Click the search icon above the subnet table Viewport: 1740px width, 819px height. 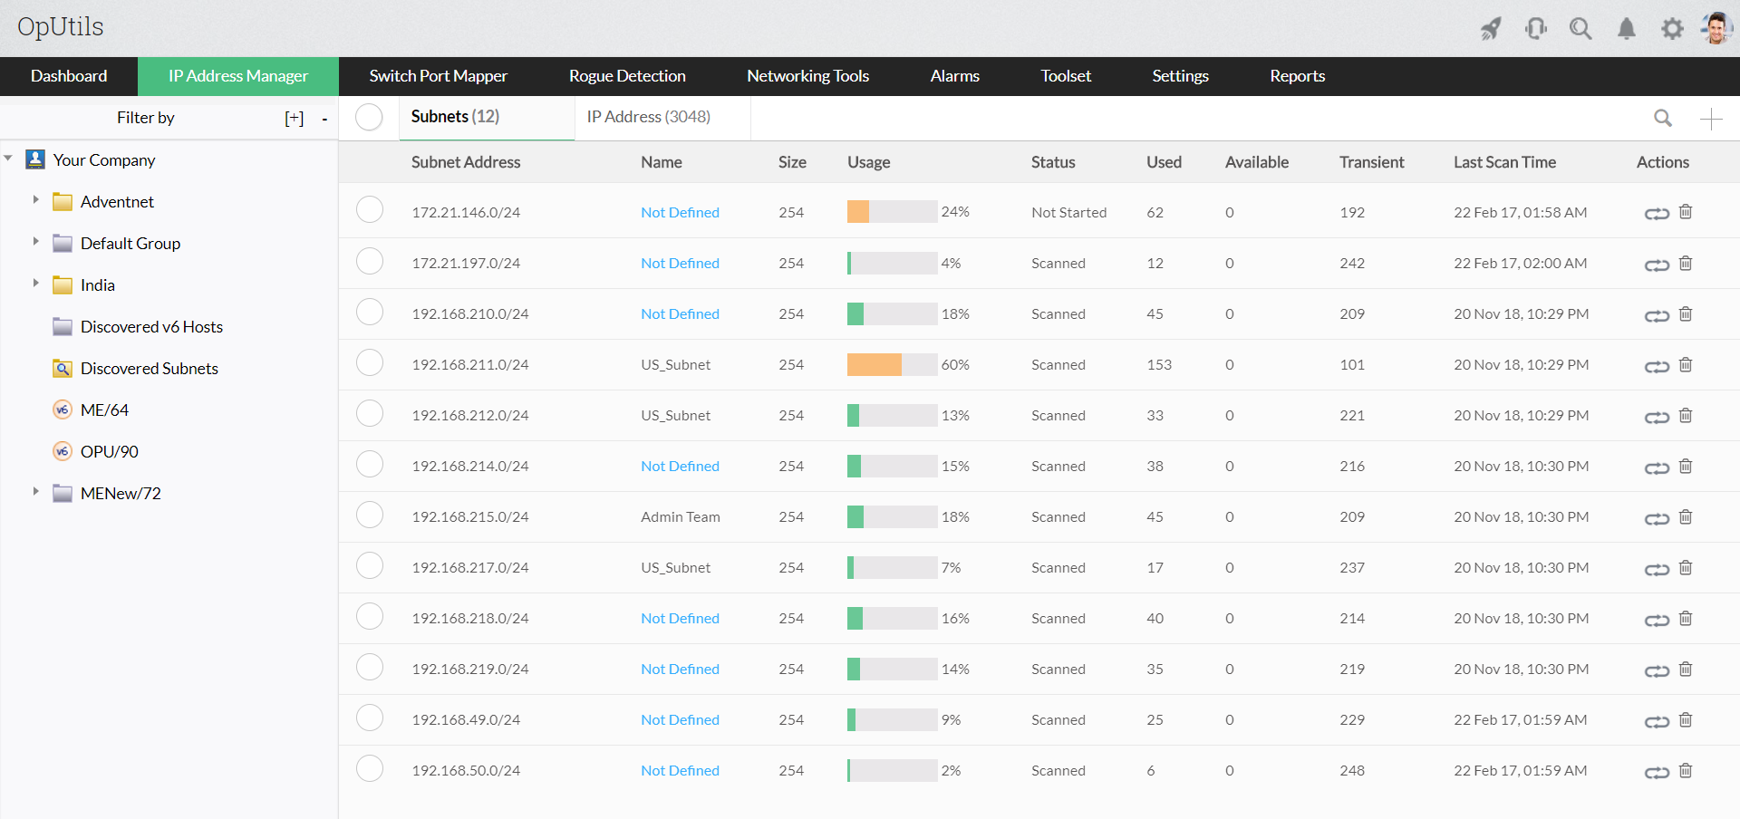pos(1662,119)
